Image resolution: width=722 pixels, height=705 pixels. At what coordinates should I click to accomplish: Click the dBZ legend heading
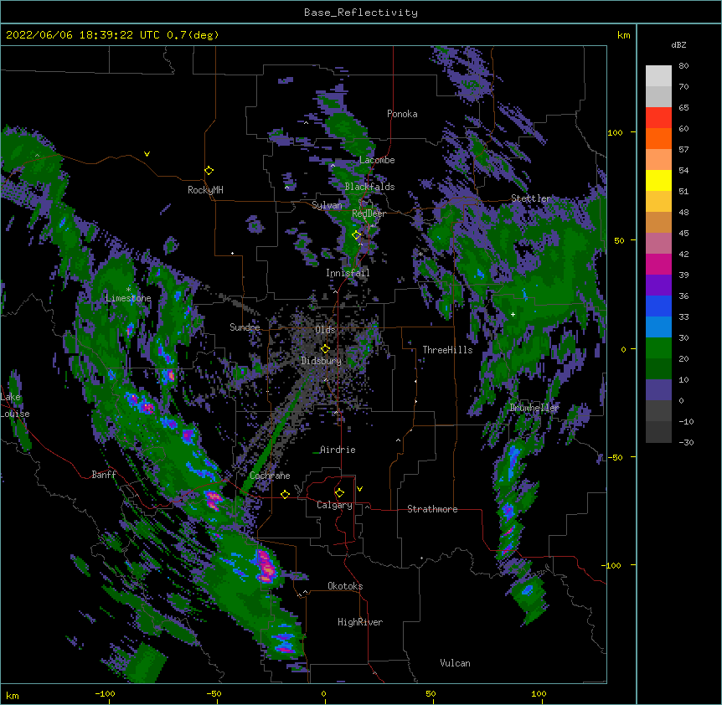[678, 45]
